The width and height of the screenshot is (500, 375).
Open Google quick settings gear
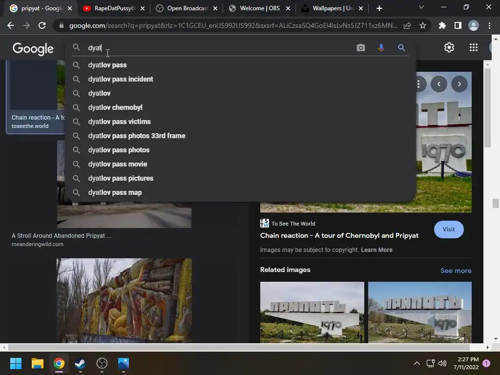click(x=449, y=47)
